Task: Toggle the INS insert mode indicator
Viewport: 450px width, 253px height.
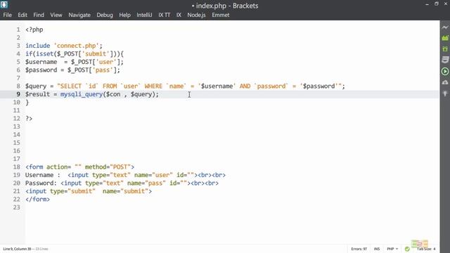Action: pos(377,249)
